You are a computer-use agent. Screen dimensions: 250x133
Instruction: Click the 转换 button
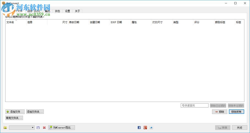(223, 127)
